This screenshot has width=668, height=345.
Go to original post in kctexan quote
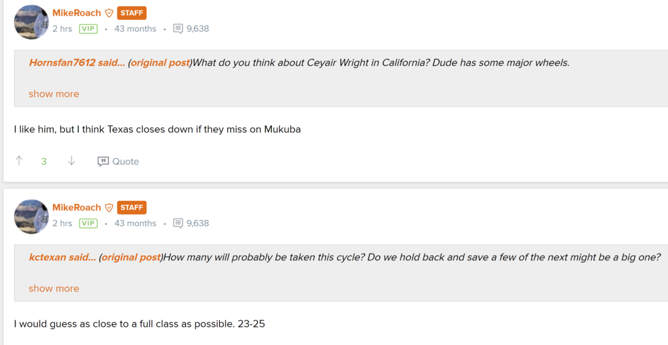131,258
